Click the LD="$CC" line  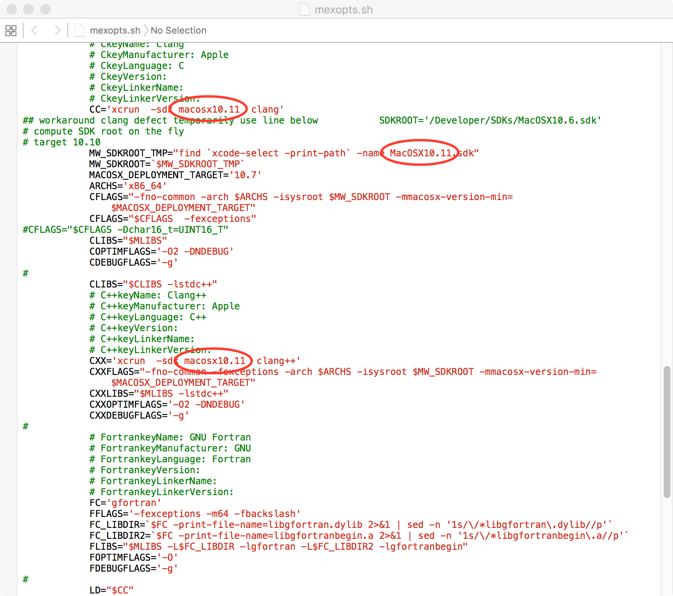111,590
